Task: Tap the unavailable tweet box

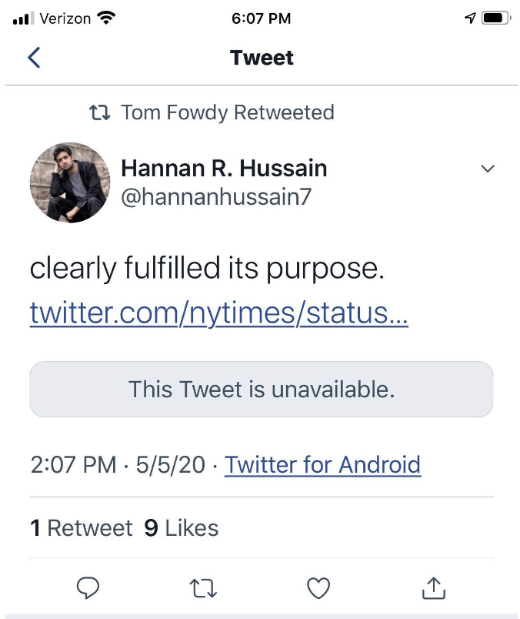Action: tap(261, 390)
